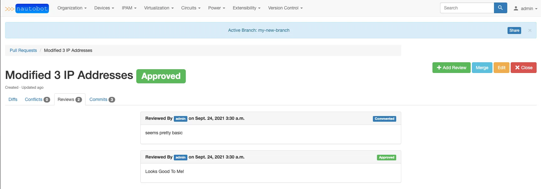
Task: Expand the IPAM menu
Action: point(129,8)
